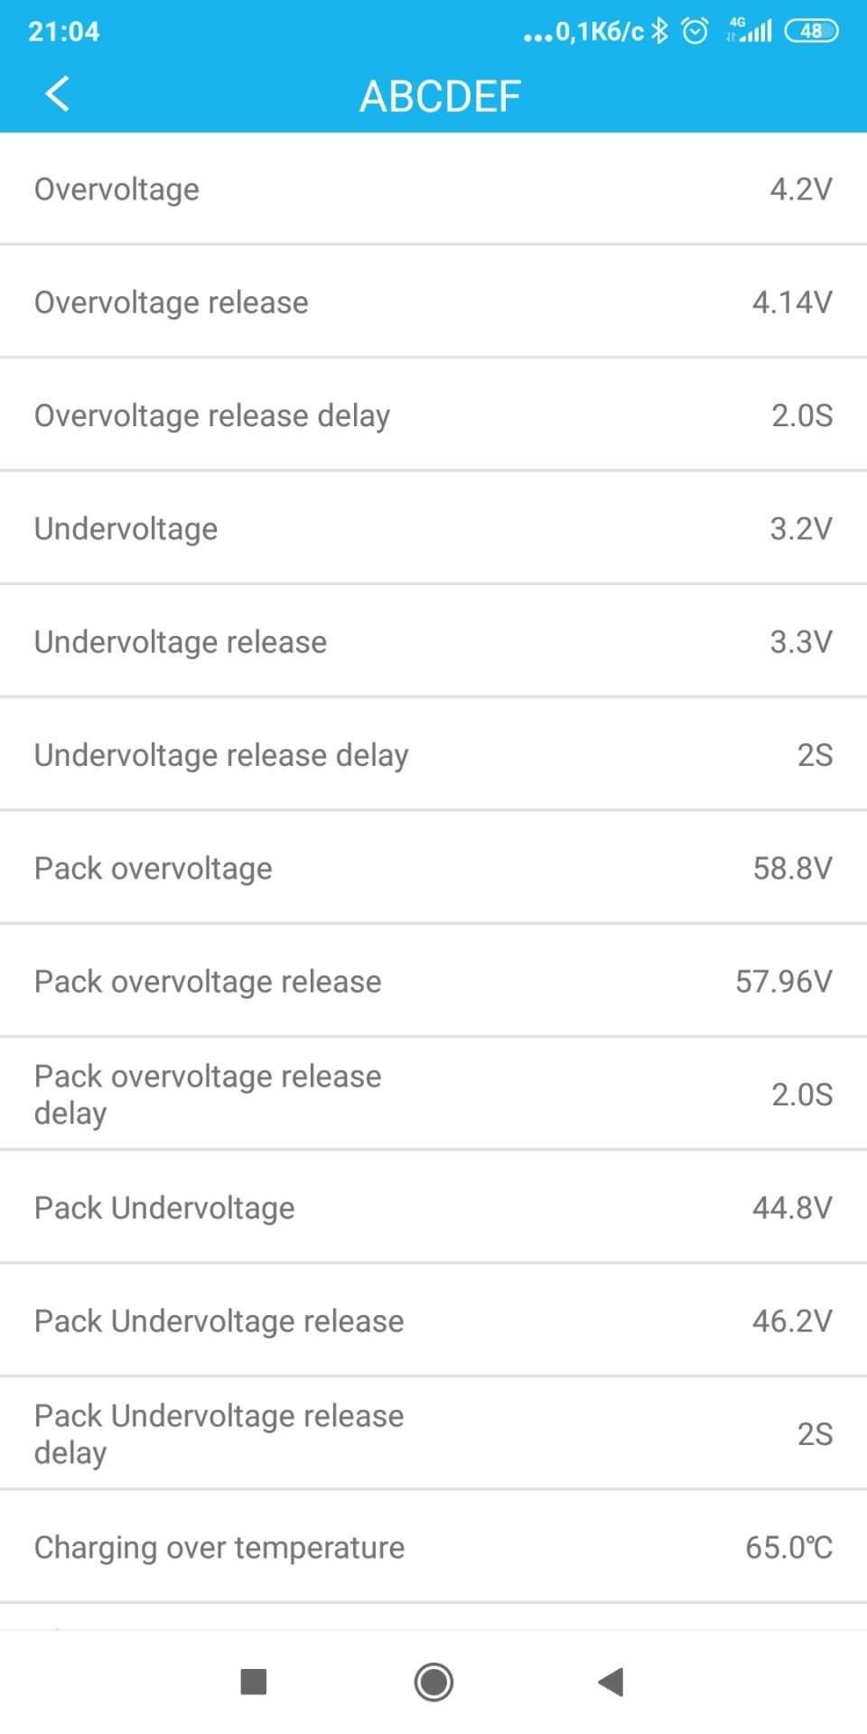Viewport: 867px width, 1734px height.
Task: Tap the ABCDEF page title
Action: click(x=440, y=96)
